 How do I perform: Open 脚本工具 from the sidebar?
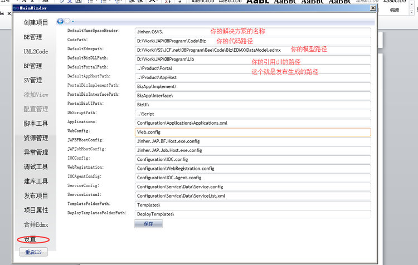[36, 123]
